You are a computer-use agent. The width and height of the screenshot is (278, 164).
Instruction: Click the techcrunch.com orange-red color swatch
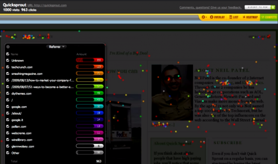tap(90, 67)
